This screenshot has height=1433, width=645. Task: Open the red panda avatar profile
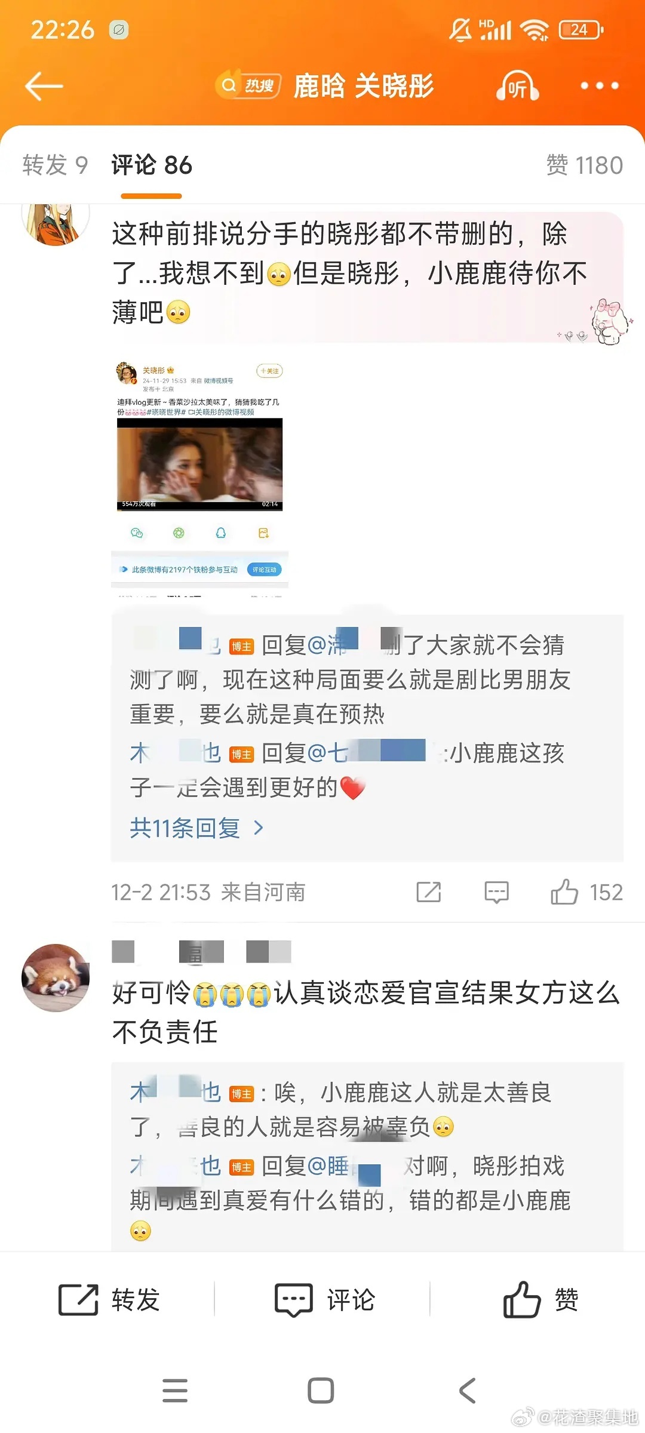pyautogui.click(x=55, y=977)
